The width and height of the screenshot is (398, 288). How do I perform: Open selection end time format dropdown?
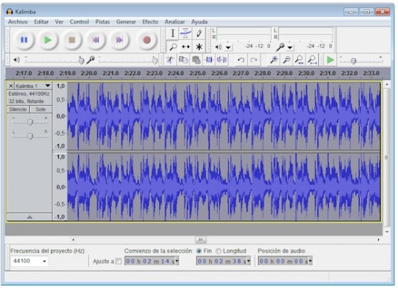(249, 261)
